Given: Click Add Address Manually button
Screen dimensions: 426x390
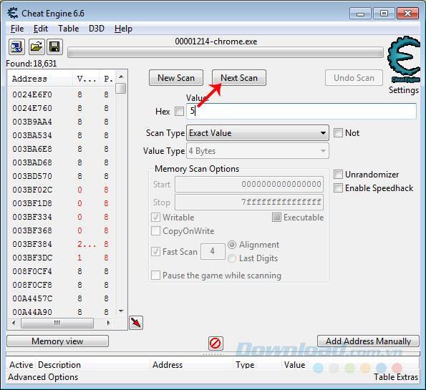Looking at the screenshot, I should (368, 341).
